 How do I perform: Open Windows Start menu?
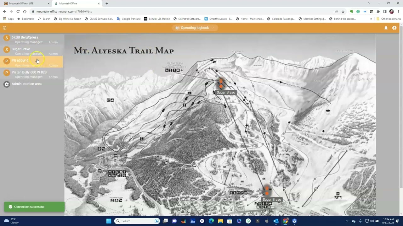[x=109, y=221]
